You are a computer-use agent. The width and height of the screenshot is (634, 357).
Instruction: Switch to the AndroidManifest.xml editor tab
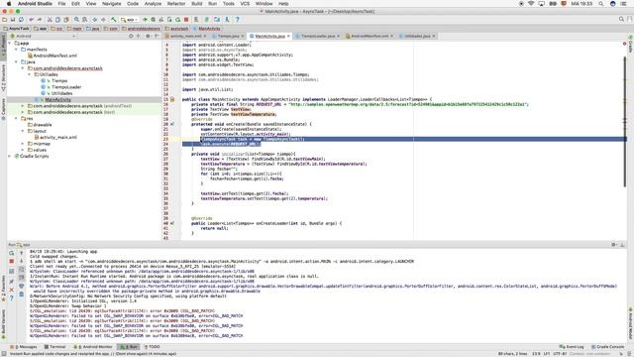pyautogui.click(x=370, y=36)
